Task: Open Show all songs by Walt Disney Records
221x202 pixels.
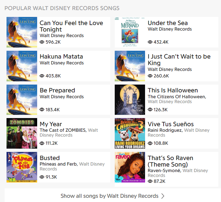Action: pyautogui.click(x=110, y=196)
